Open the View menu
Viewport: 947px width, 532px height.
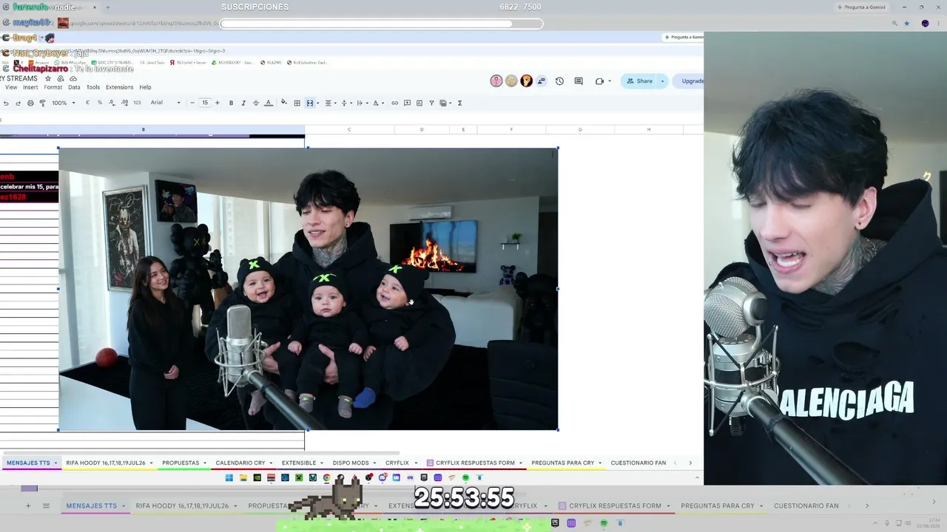click(x=11, y=87)
